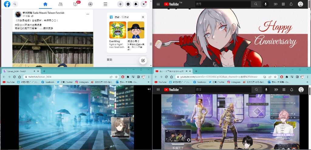
Task: Open Suda Masaki Taiwan Fanclub page link
Action: point(43,13)
